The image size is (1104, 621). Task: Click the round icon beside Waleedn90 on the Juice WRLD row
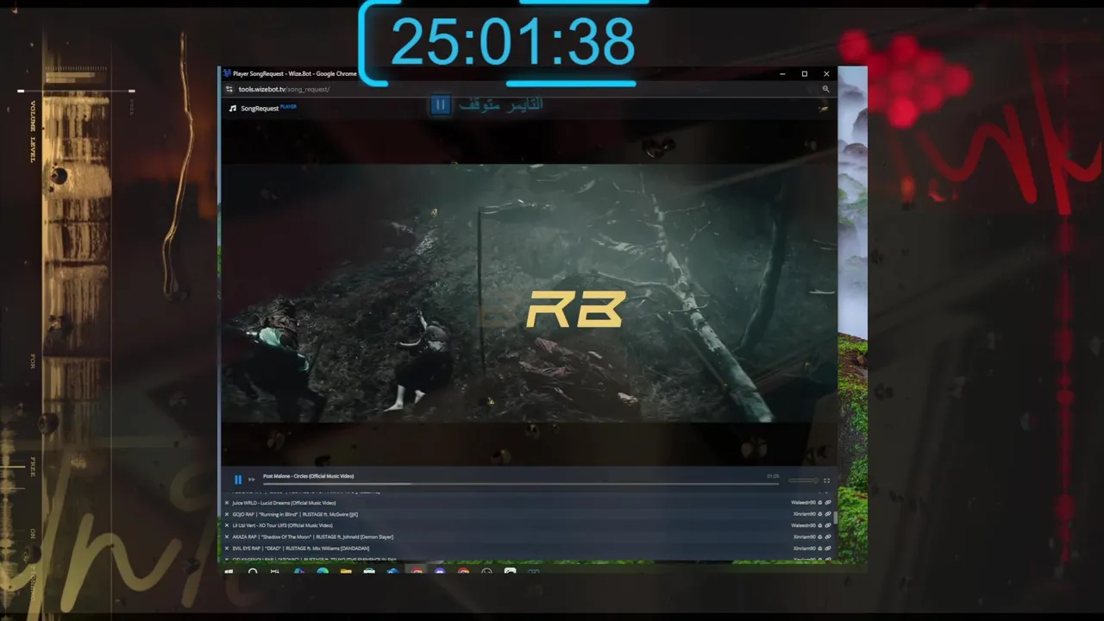820,503
